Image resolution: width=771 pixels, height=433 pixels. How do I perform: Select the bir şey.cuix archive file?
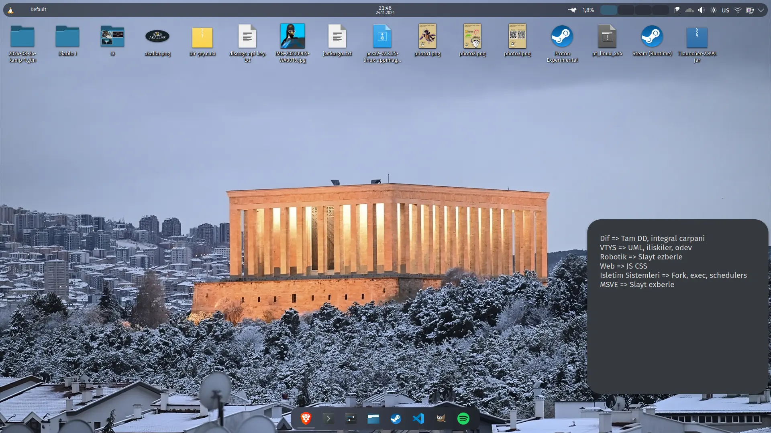[202, 40]
